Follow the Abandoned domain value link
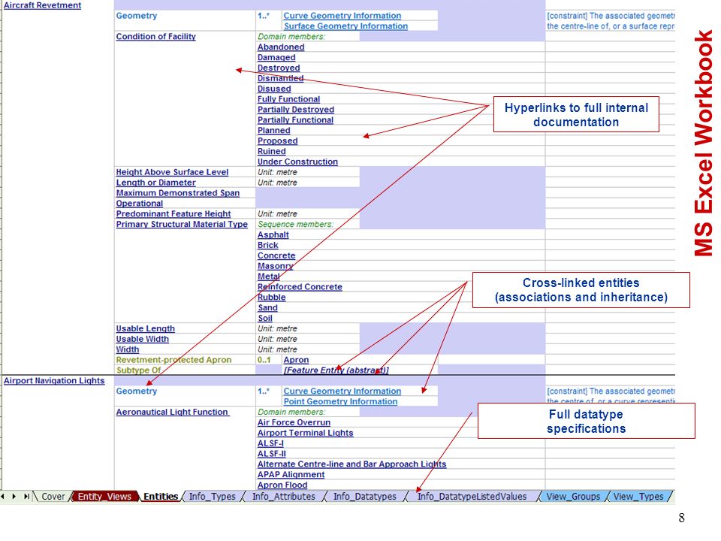 280,47
